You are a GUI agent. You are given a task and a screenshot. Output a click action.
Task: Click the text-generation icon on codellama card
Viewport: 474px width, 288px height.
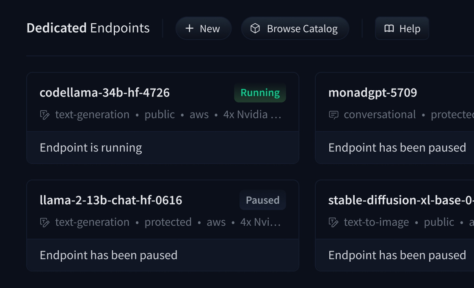pyautogui.click(x=44, y=114)
